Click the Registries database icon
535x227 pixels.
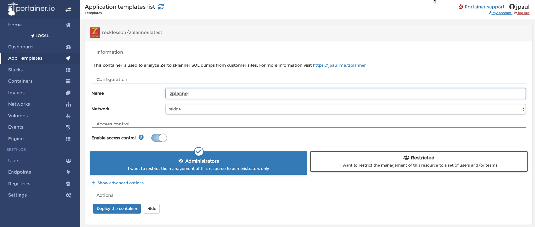point(68,184)
